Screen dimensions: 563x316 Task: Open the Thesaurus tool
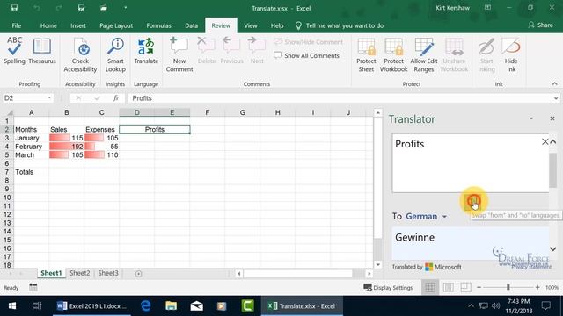pyautogui.click(x=42, y=51)
